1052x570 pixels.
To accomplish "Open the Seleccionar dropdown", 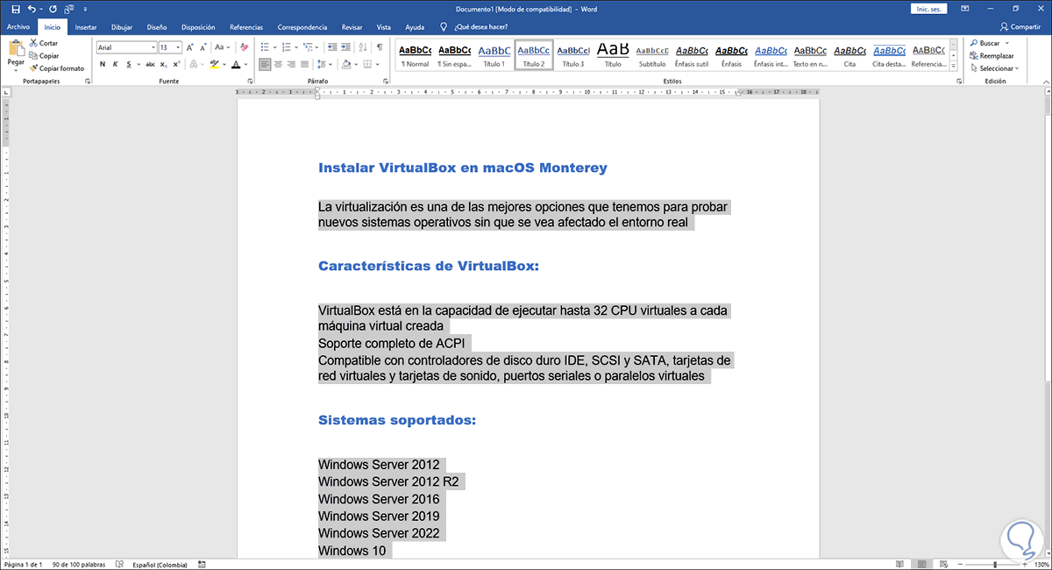I will click(997, 68).
